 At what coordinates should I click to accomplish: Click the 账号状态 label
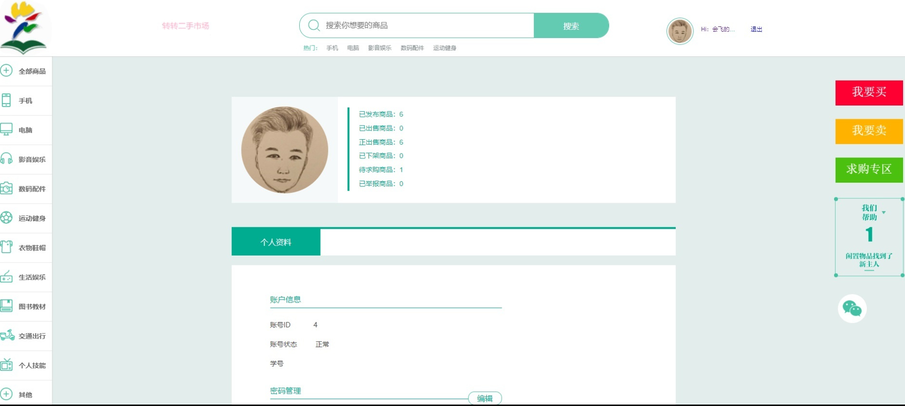click(283, 344)
